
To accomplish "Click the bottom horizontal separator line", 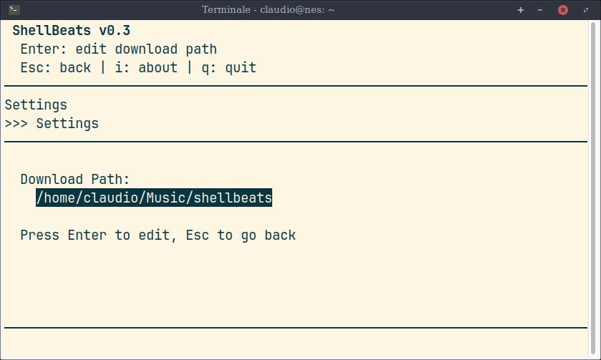I will pos(296,328).
